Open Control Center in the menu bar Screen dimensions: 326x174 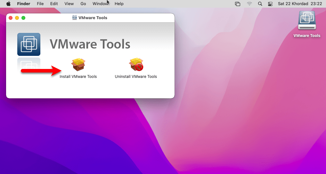pos(270,4)
